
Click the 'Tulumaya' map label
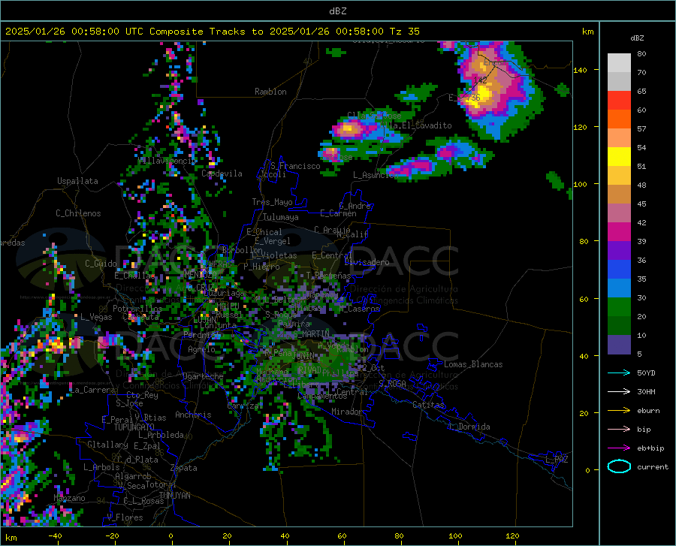pos(281,217)
